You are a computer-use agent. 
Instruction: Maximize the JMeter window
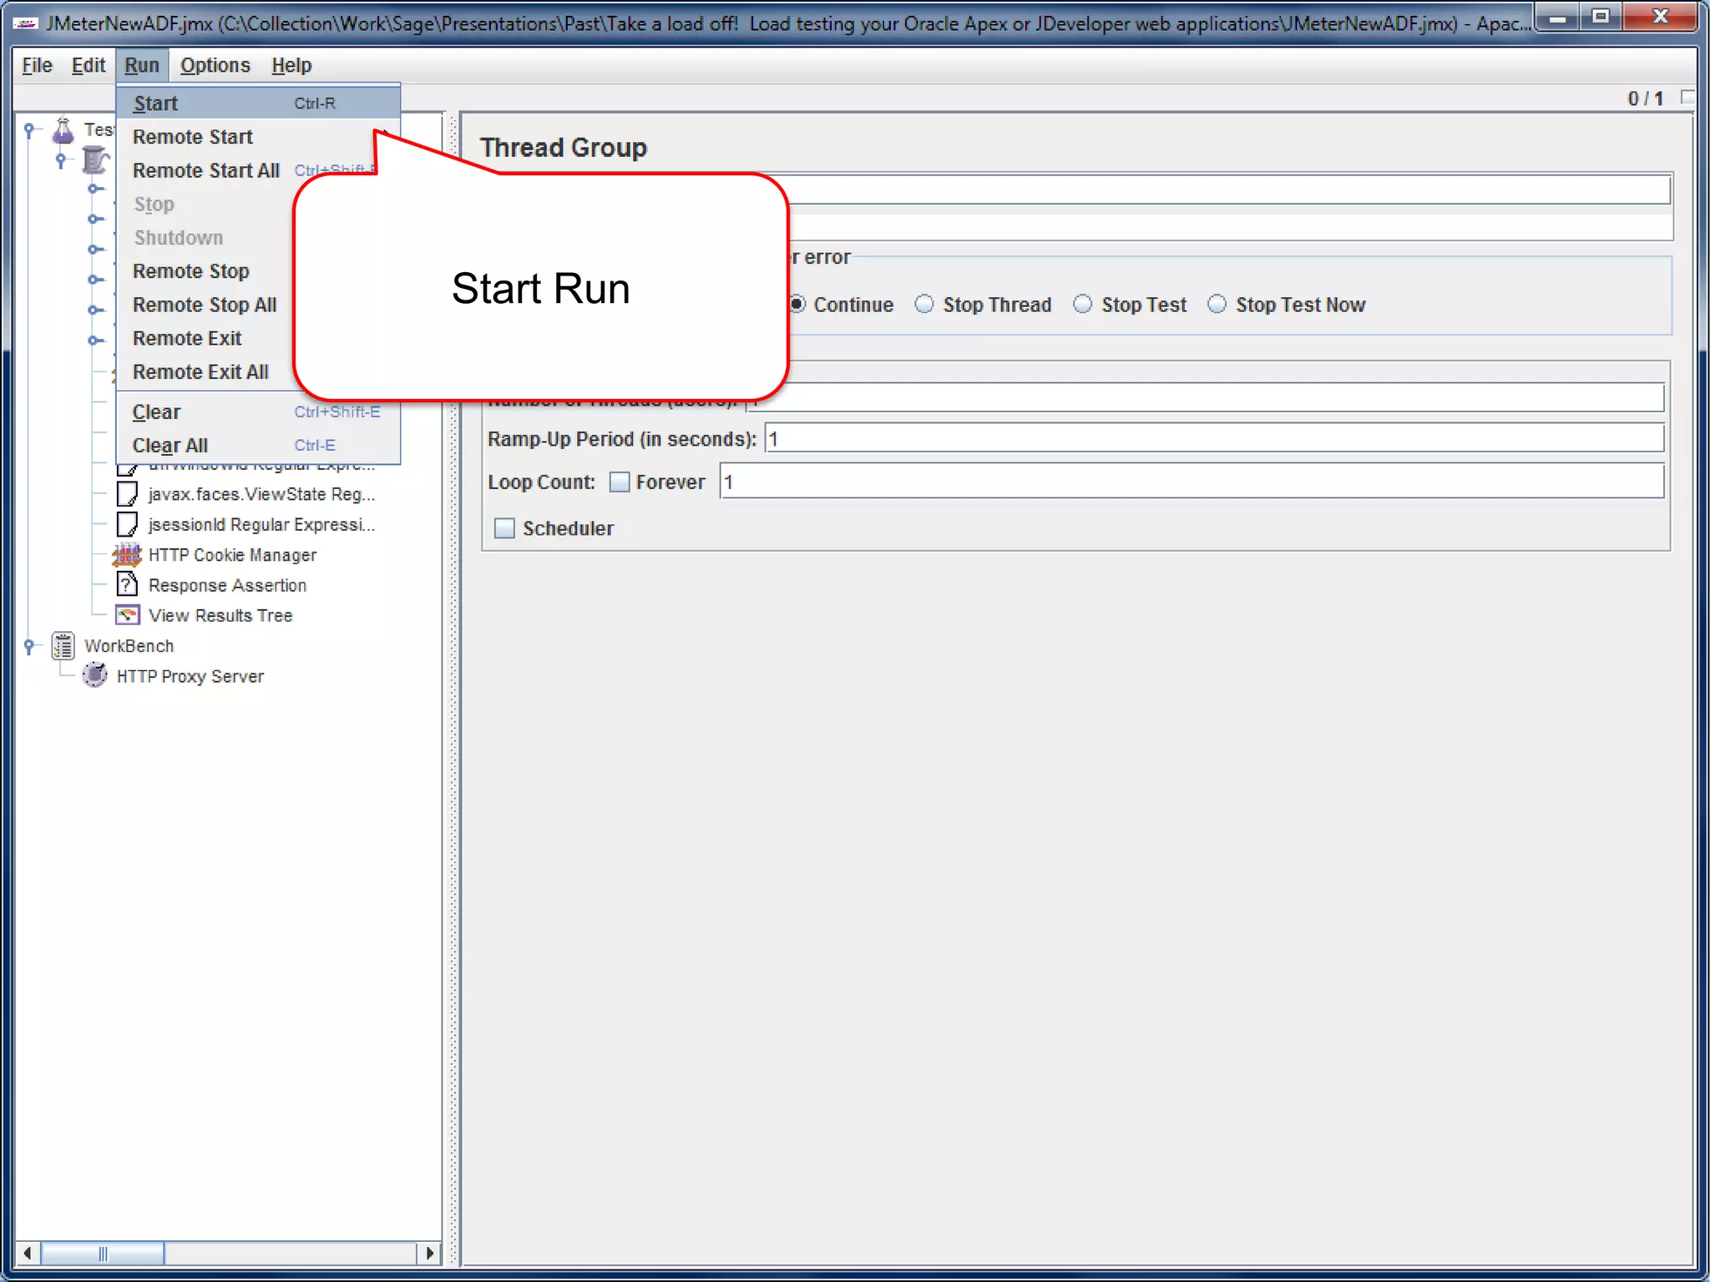pyautogui.click(x=1601, y=17)
